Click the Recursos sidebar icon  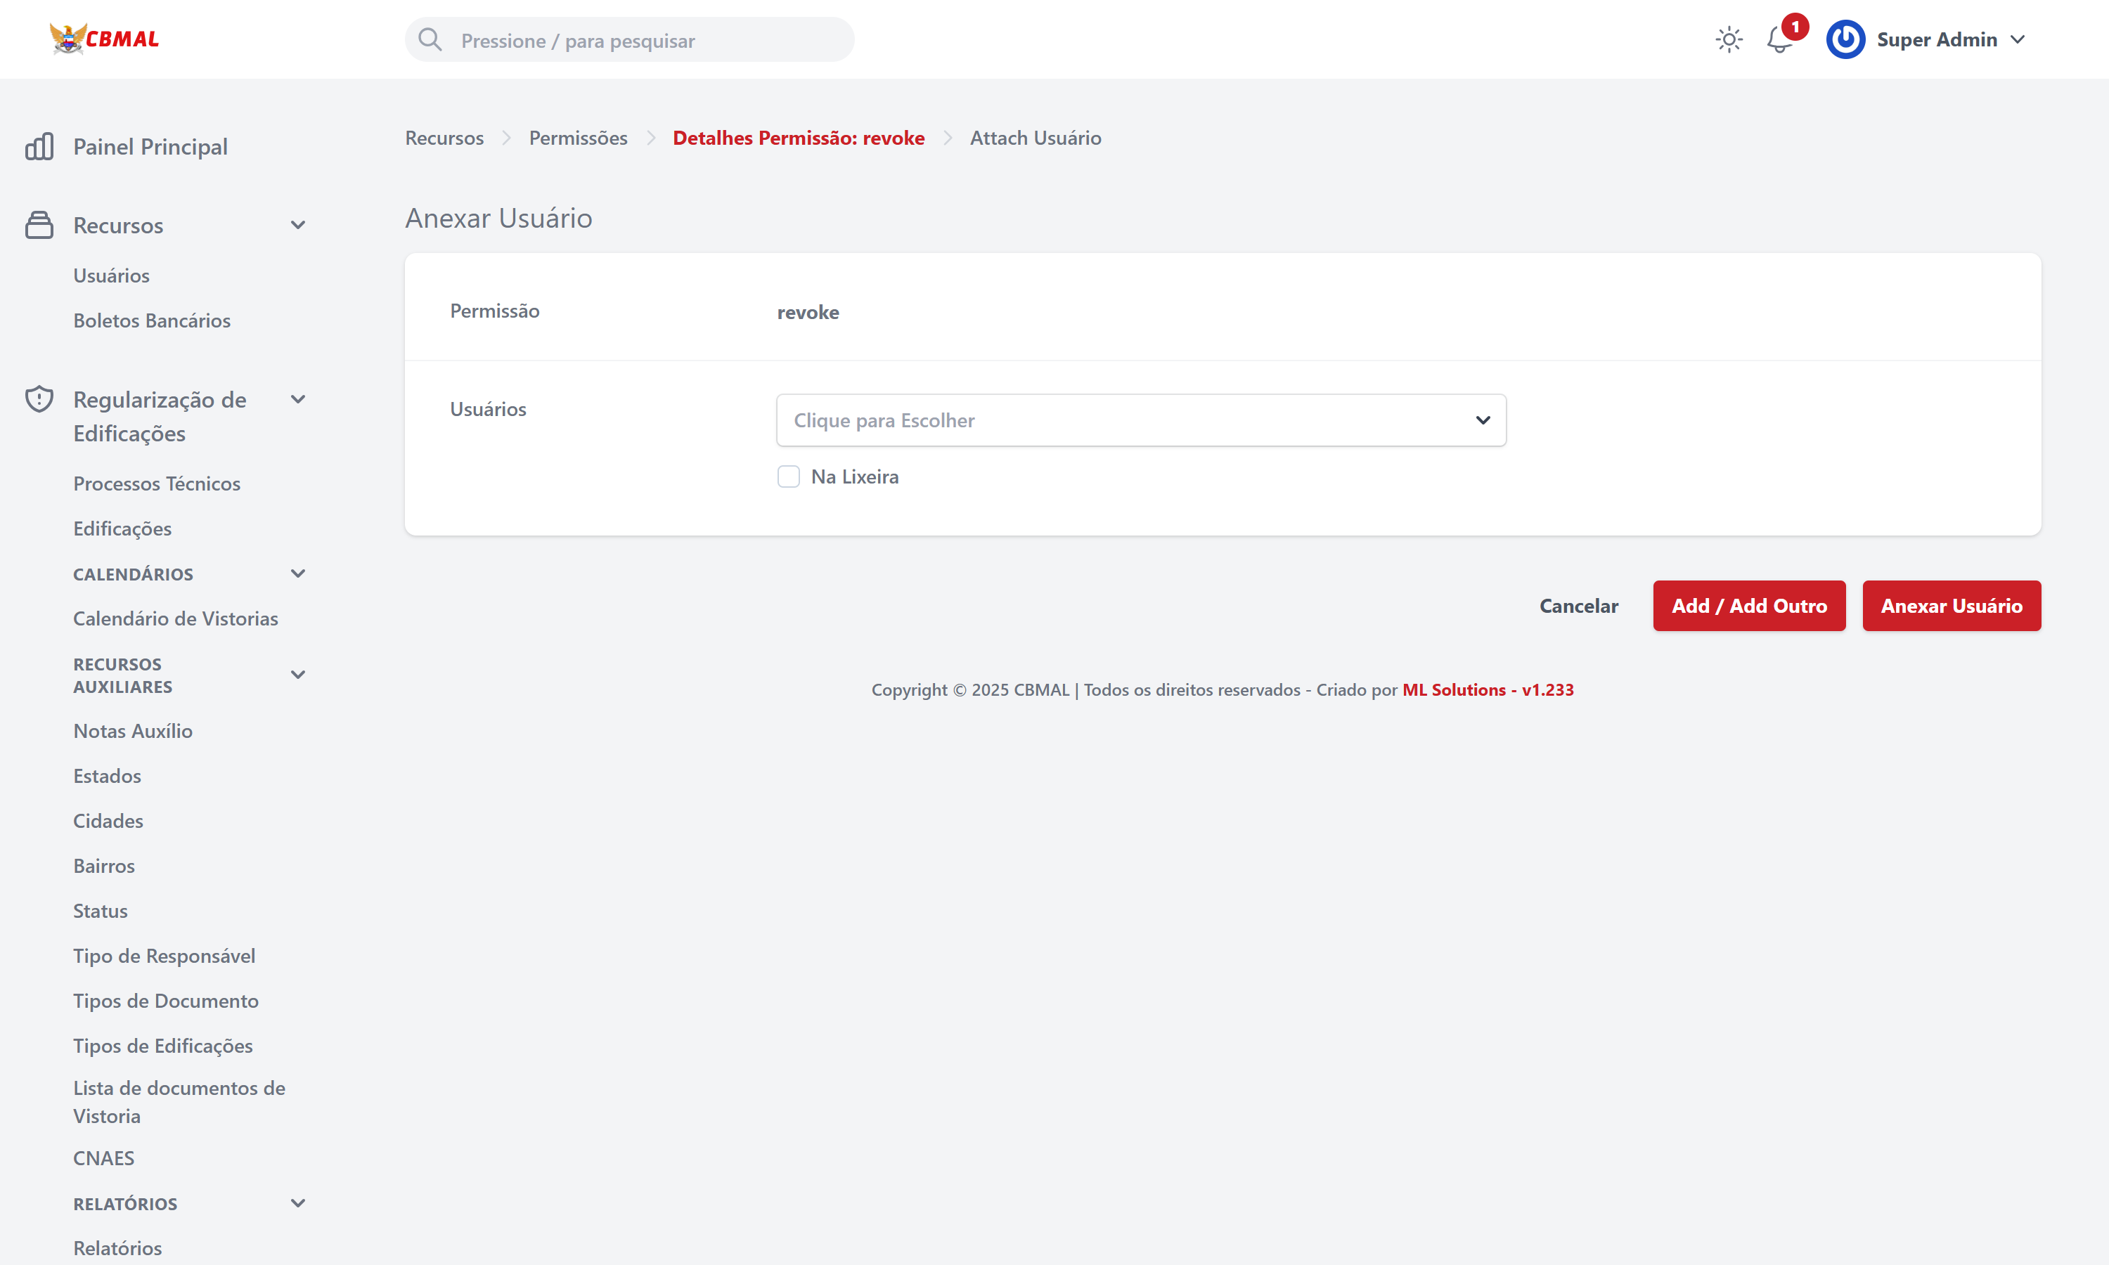pos(39,225)
